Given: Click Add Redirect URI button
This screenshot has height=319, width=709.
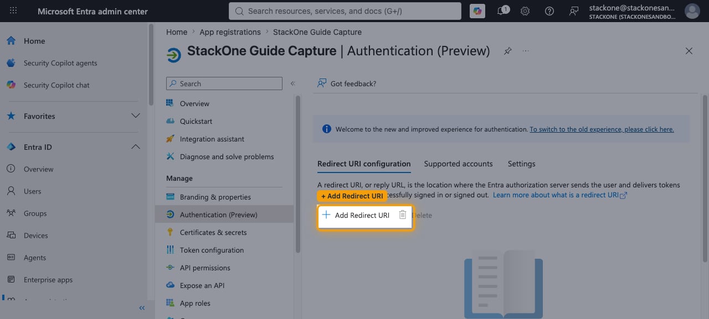Looking at the screenshot, I should 356,215.
